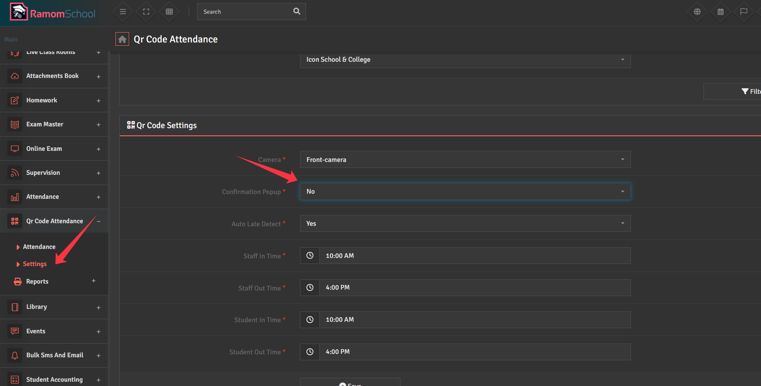Open the Icon School & College branch dropdown

[465, 60]
